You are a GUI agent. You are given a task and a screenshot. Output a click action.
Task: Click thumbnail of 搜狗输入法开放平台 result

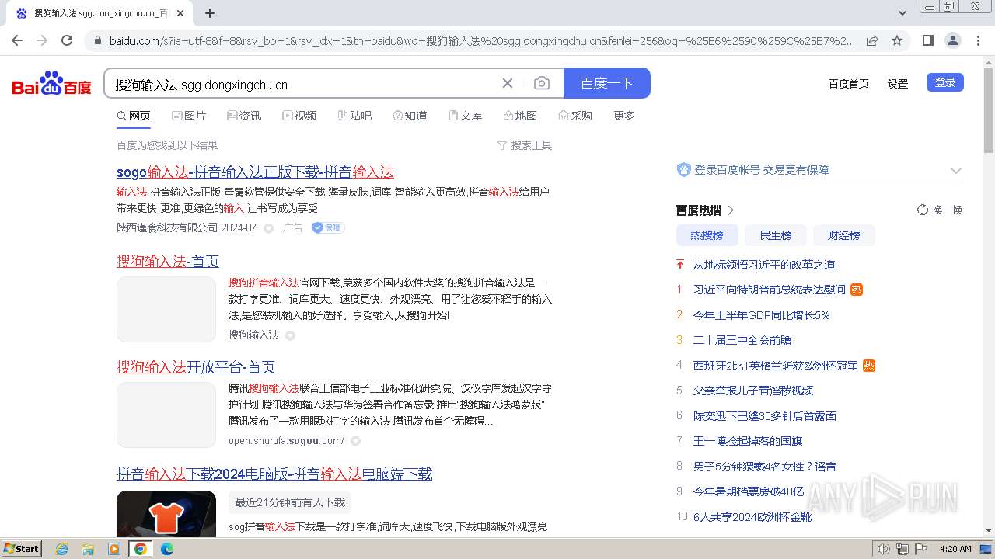pyautogui.click(x=166, y=415)
